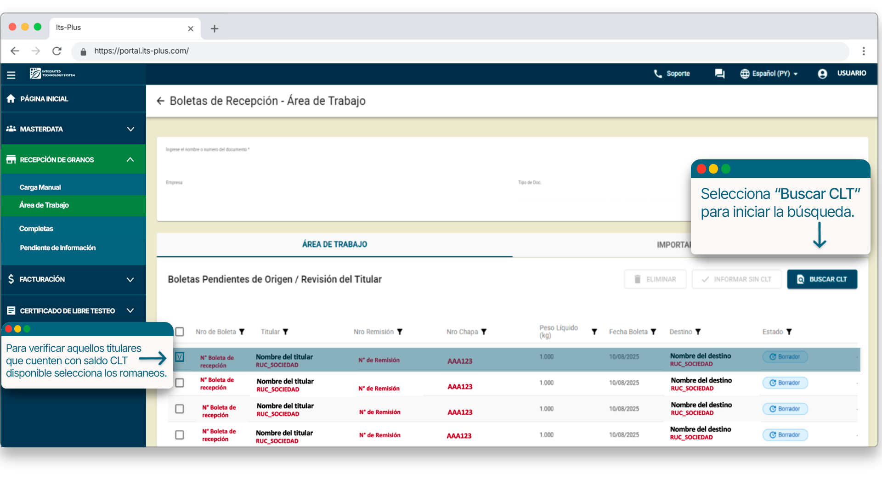
Task: Toggle the select-all checkbox in the table header
Action: tap(180, 332)
